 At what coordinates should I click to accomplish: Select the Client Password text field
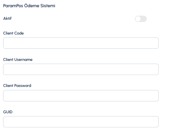81,96
